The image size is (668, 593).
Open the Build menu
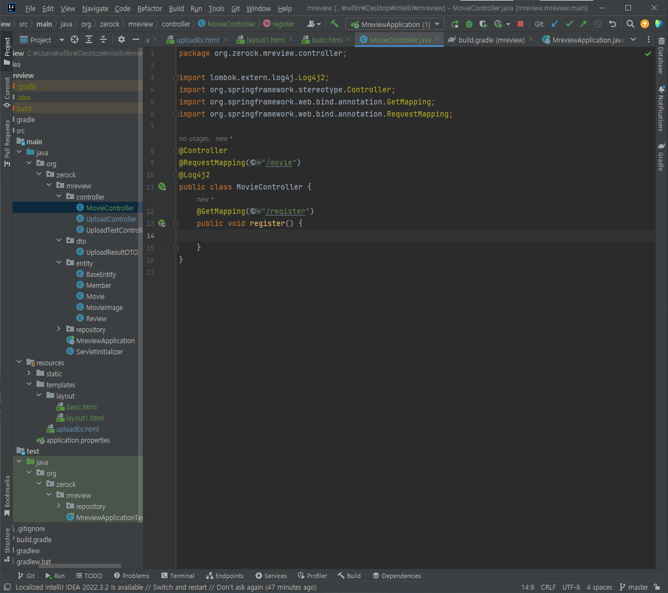177,8
